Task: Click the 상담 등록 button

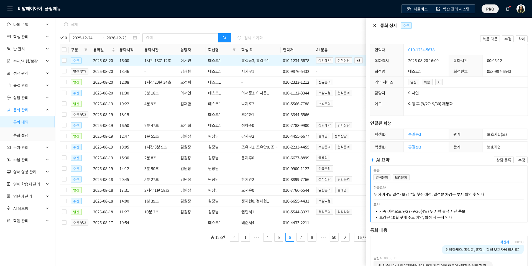Action: tap(504, 160)
